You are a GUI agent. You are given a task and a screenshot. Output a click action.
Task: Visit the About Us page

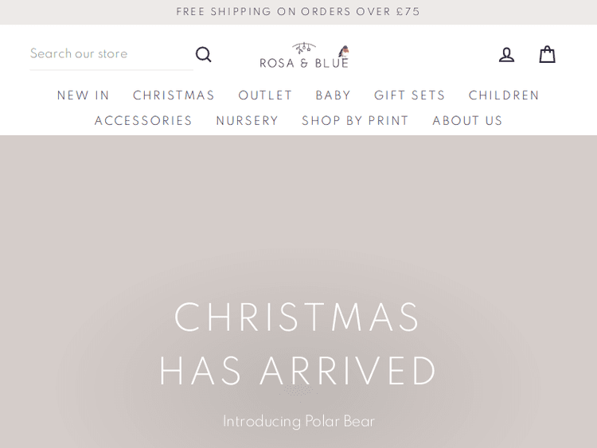(x=467, y=121)
